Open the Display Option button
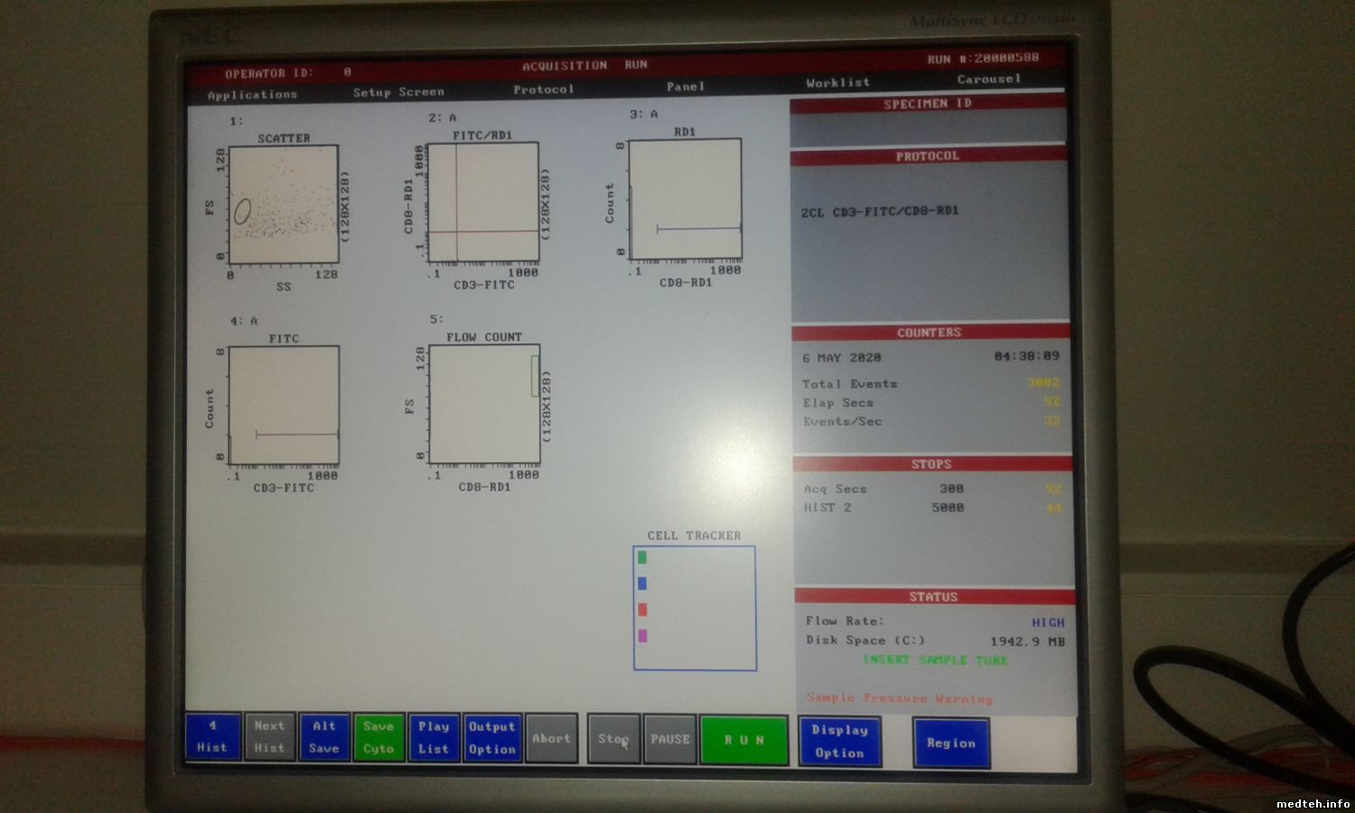This screenshot has height=813, width=1355. tap(839, 742)
